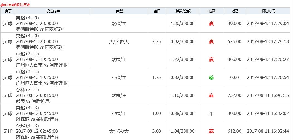
Task: Click the 亚盘/主 type with 1.75 handicap
Action: [119, 77]
